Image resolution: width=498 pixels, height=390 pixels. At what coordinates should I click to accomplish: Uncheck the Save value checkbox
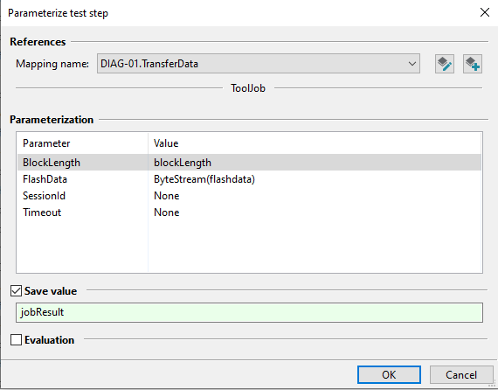click(x=17, y=291)
